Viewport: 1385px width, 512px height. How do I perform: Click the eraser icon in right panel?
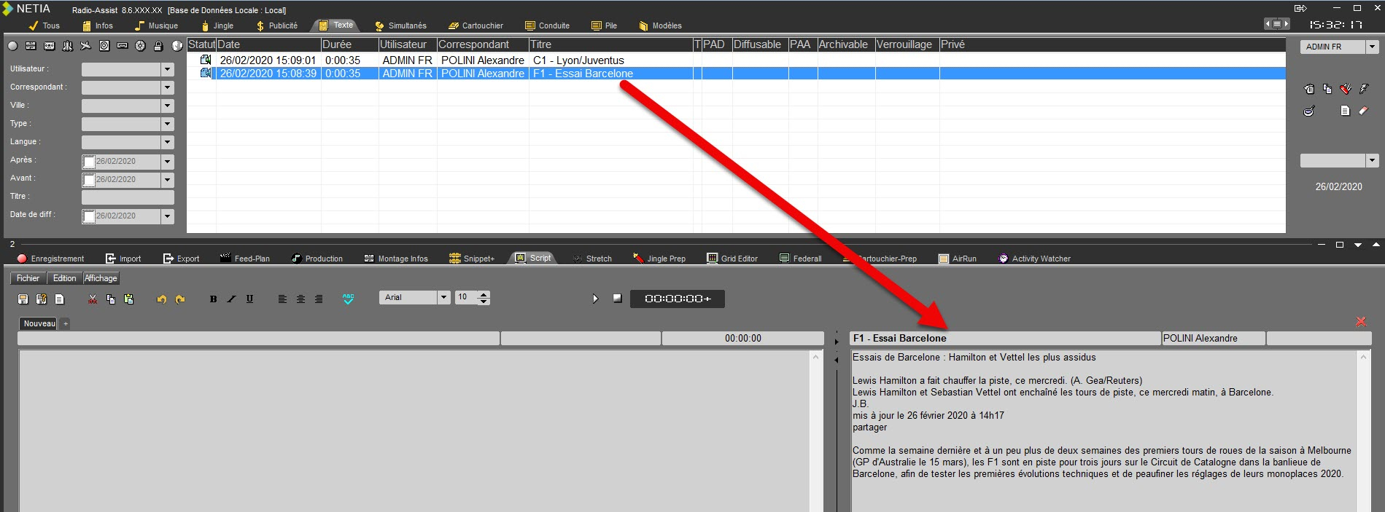1363,111
